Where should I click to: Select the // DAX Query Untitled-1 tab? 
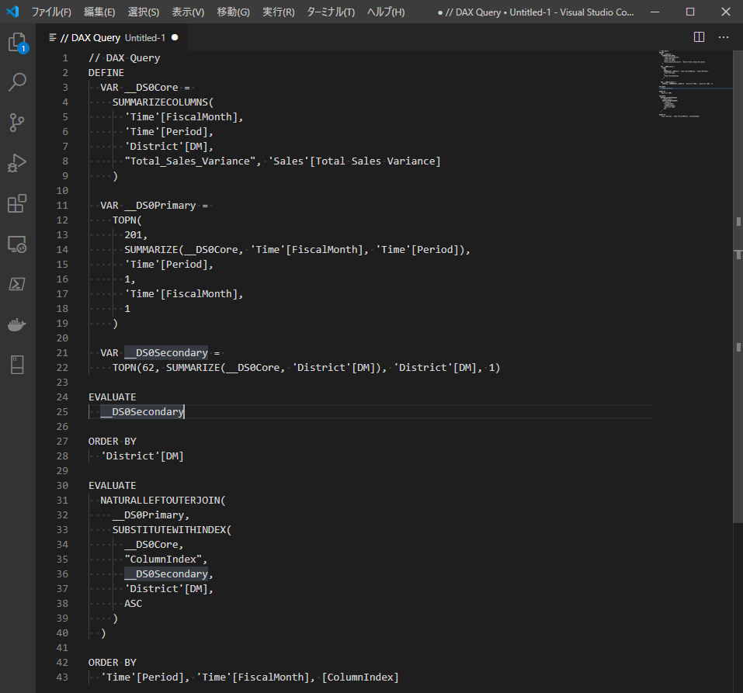click(113, 37)
